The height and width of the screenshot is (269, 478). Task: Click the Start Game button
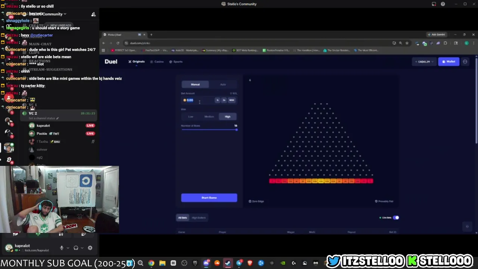(x=209, y=198)
